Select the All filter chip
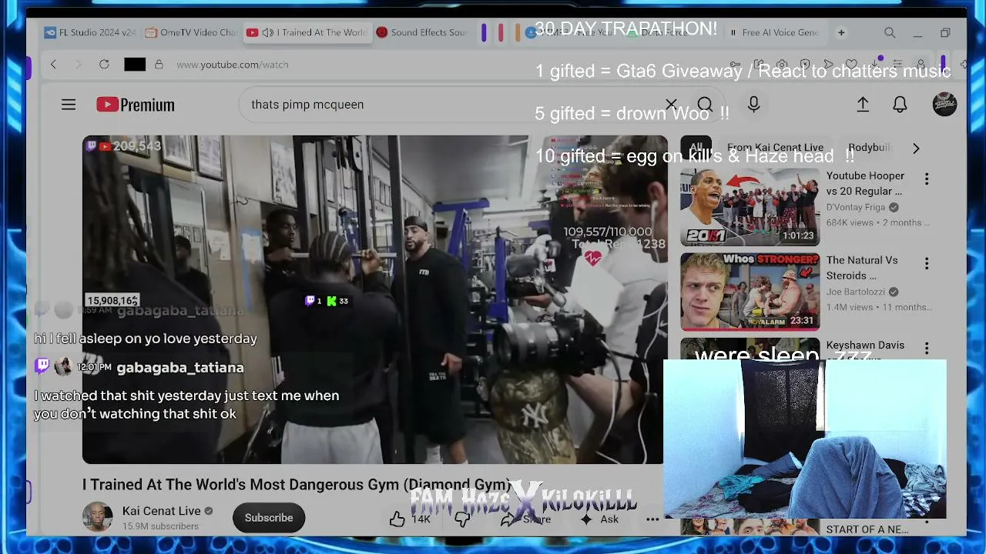The width and height of the screenshot is (986, 554). 696,148
